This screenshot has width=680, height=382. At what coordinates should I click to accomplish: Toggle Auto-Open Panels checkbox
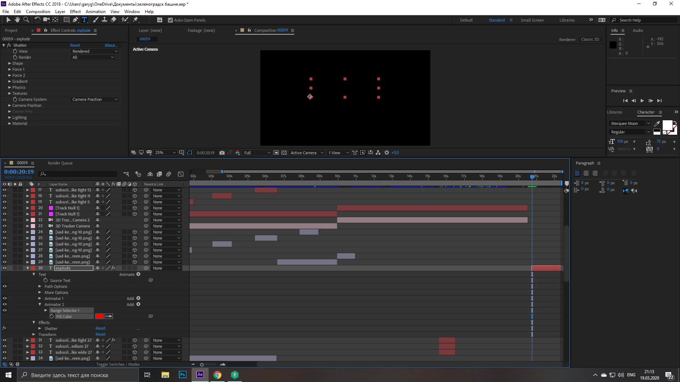[x=170, y=20]
